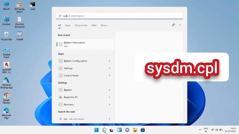
Task: Launch the Google Chrome desktop shortcut
Action: tap(6, 98)
